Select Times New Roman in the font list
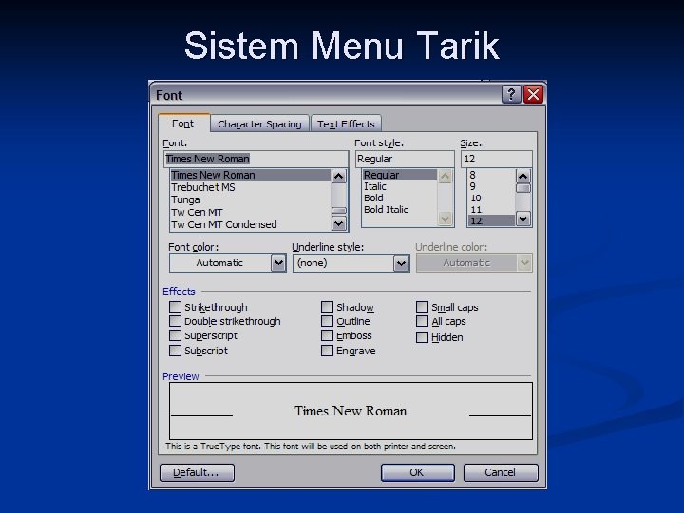684x513 pixels. click(251, 175)
